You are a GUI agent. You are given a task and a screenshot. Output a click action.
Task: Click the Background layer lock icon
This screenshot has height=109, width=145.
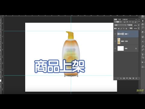[136, 48]
